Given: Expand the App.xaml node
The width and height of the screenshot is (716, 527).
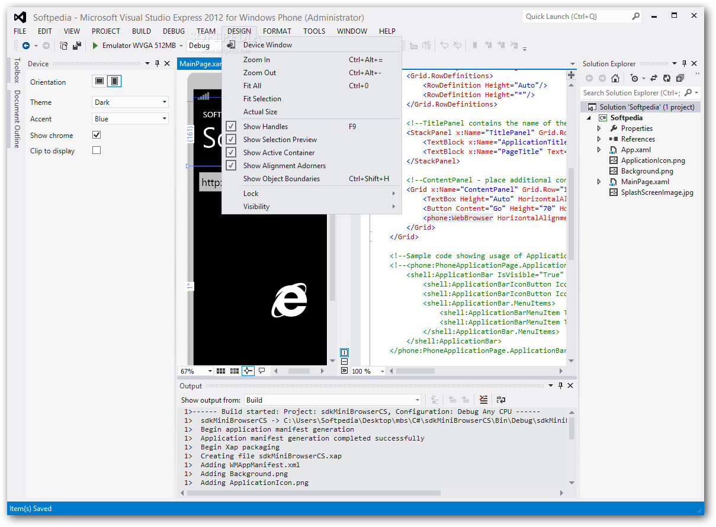Looking at the screenshot, I should click(x=599, y=150).
